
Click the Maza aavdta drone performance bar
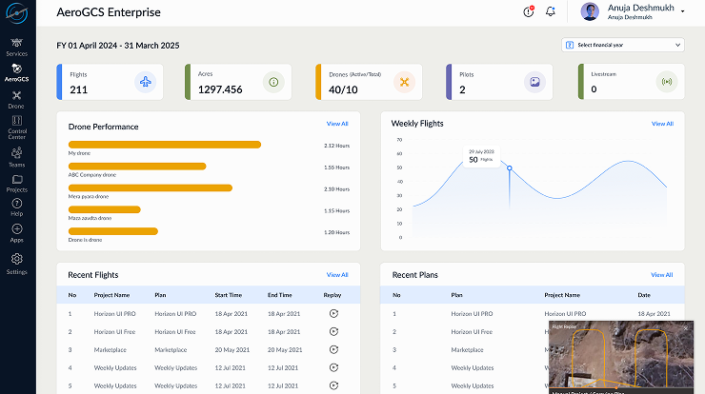104,209
